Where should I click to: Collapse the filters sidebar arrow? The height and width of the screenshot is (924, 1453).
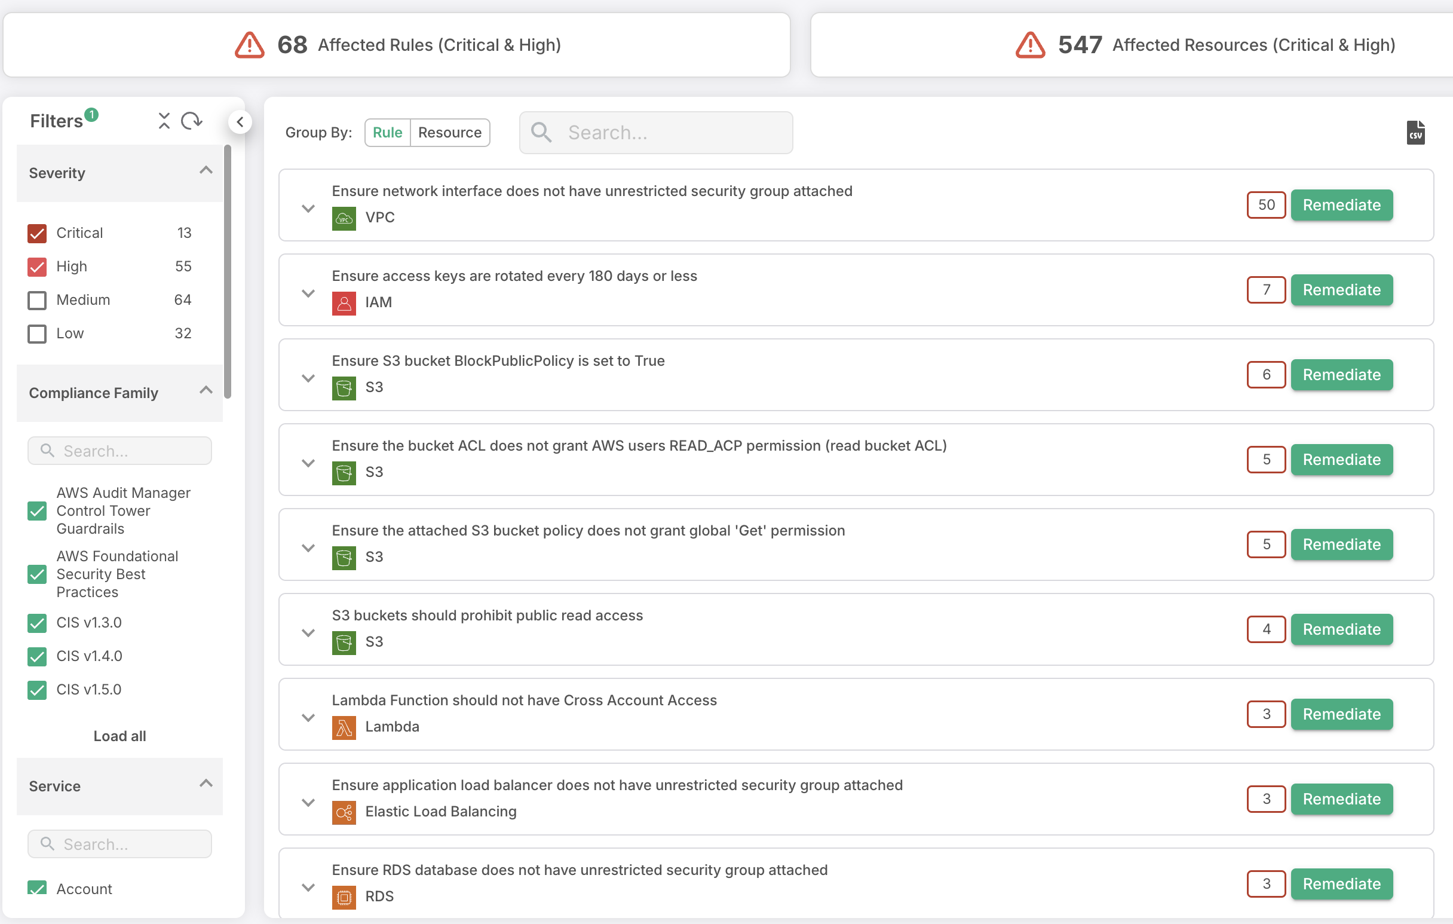pos(240,122)
